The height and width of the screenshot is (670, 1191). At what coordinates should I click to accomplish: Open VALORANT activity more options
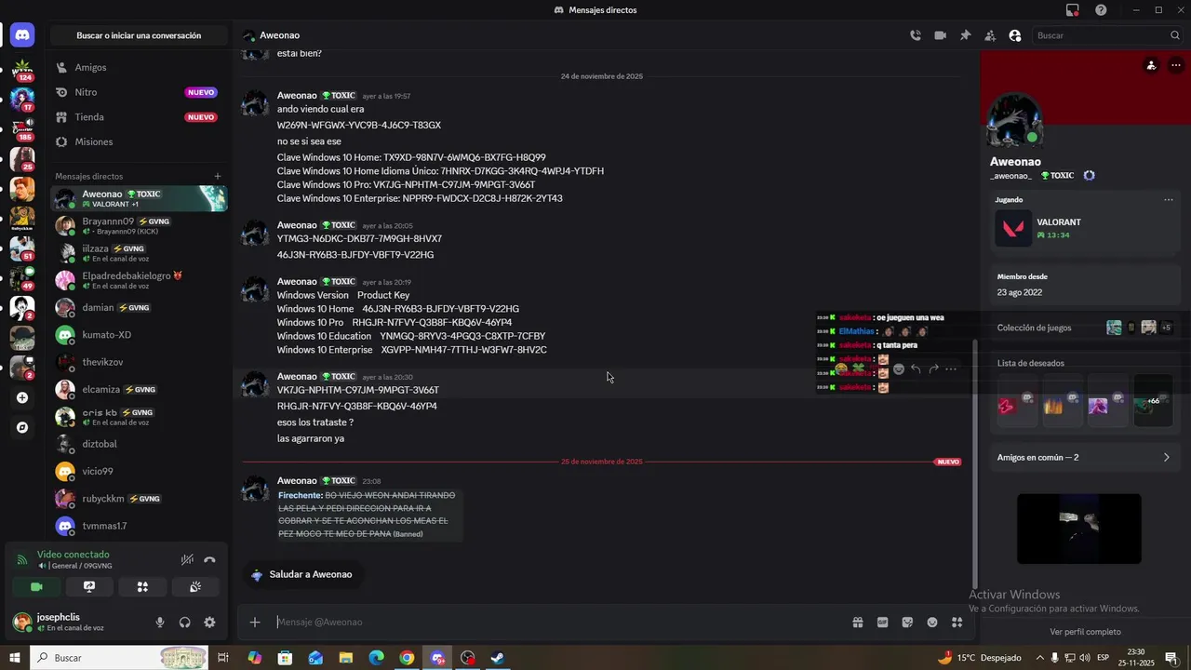pos(1169,199)
